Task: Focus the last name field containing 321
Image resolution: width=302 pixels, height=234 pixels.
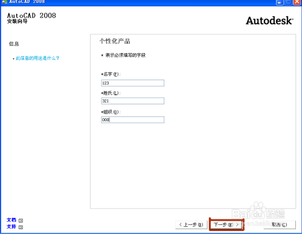Action: (133, 101)
